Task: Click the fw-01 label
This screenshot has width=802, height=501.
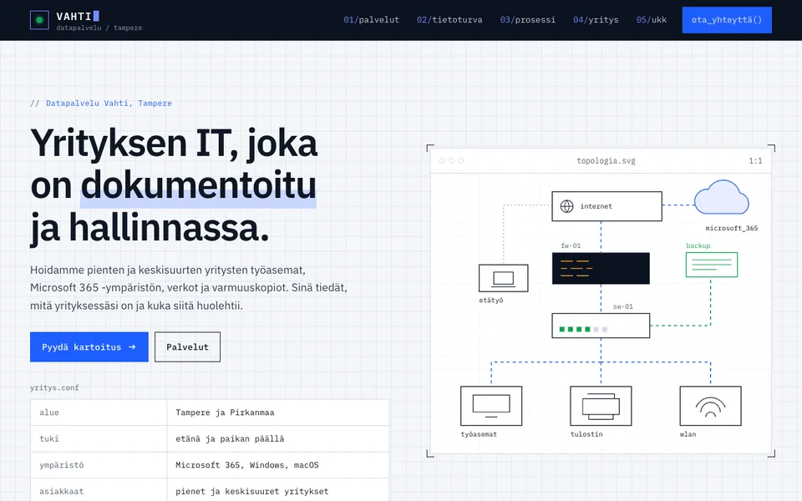Action: (571, 245)
